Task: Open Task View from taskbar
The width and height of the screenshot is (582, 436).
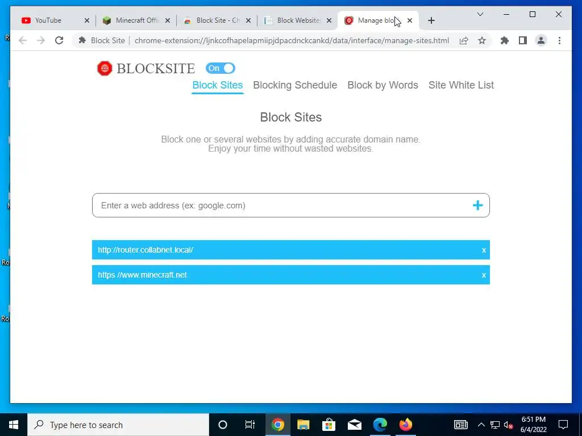Action: click(x=250, y=425)
